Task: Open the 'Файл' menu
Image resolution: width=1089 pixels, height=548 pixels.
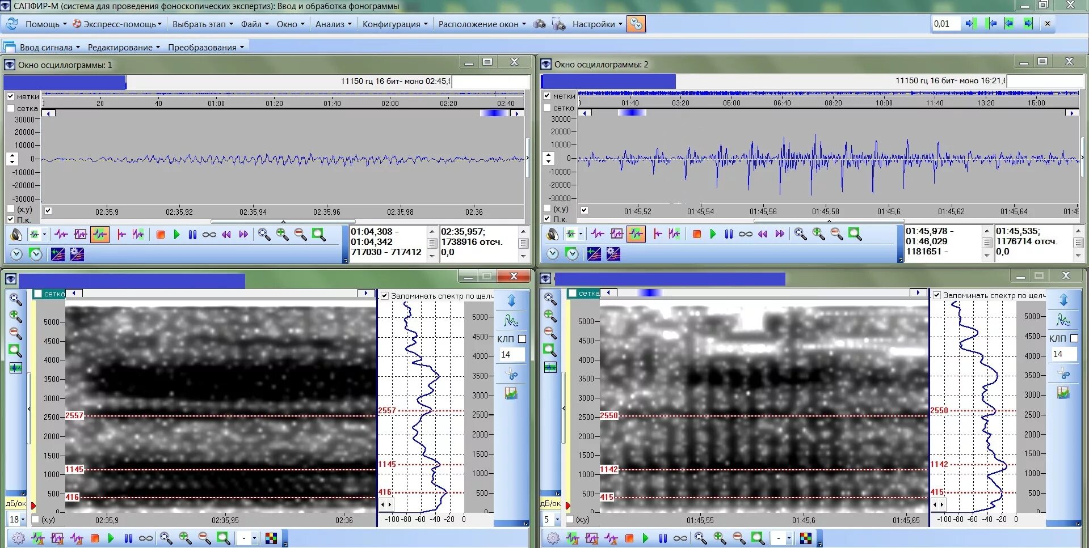Action: click(255, 24)
